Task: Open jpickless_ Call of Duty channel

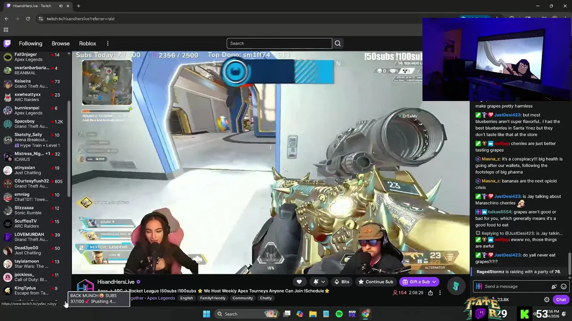Action: tap(35, 277)
